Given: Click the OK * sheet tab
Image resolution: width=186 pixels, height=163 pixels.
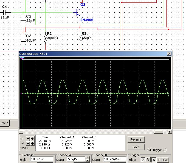Looking at the screenshot, I should pos(4,123).
